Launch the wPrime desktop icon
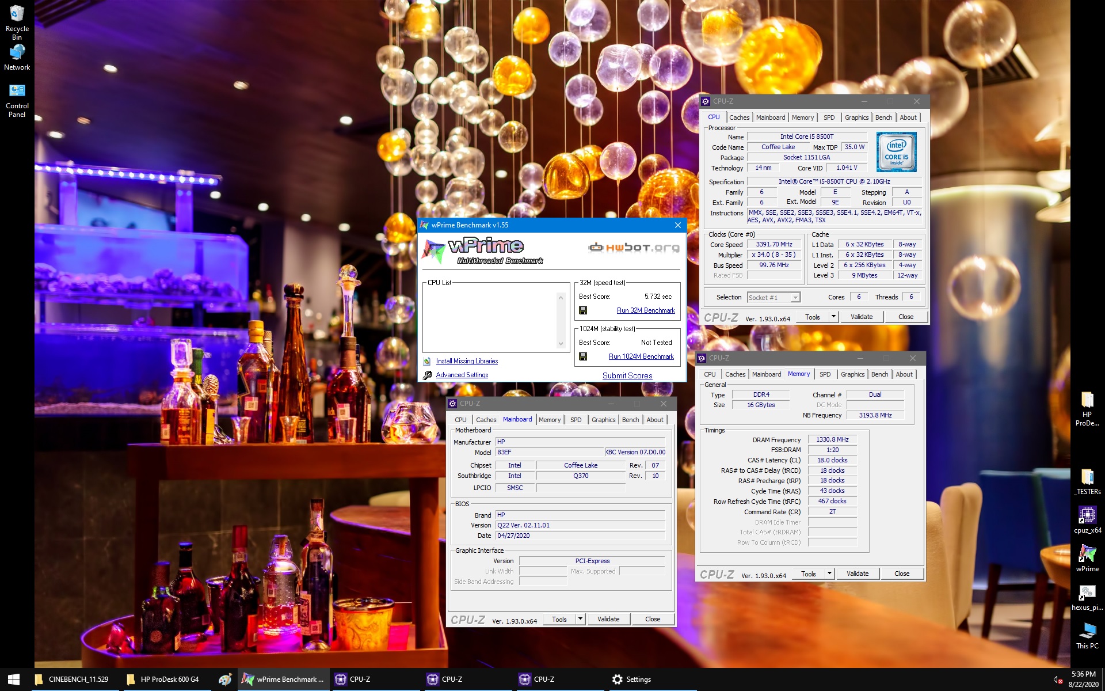The height and width of the screenshot is (691, 1105). 1087,558
